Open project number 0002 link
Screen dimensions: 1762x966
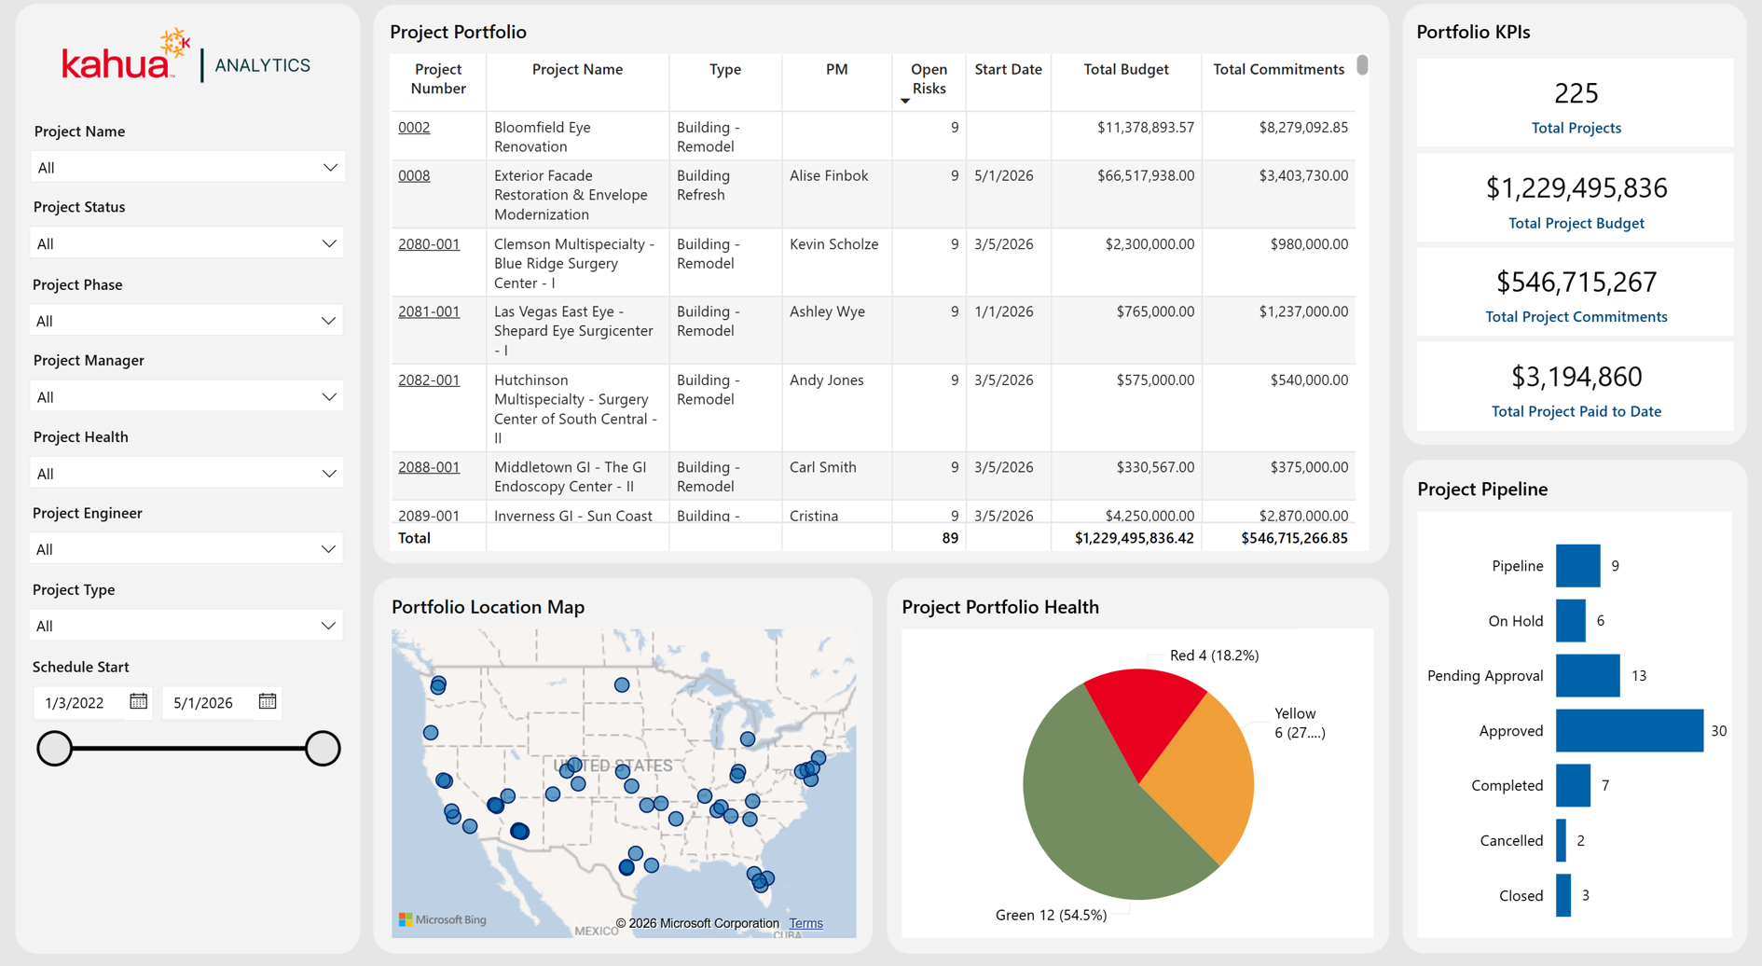414,127
